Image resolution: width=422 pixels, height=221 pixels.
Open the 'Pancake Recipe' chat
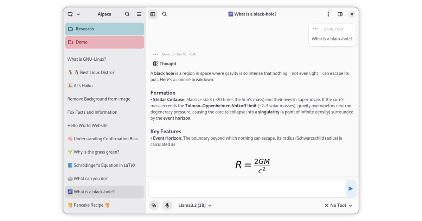[x=104, y=205]
